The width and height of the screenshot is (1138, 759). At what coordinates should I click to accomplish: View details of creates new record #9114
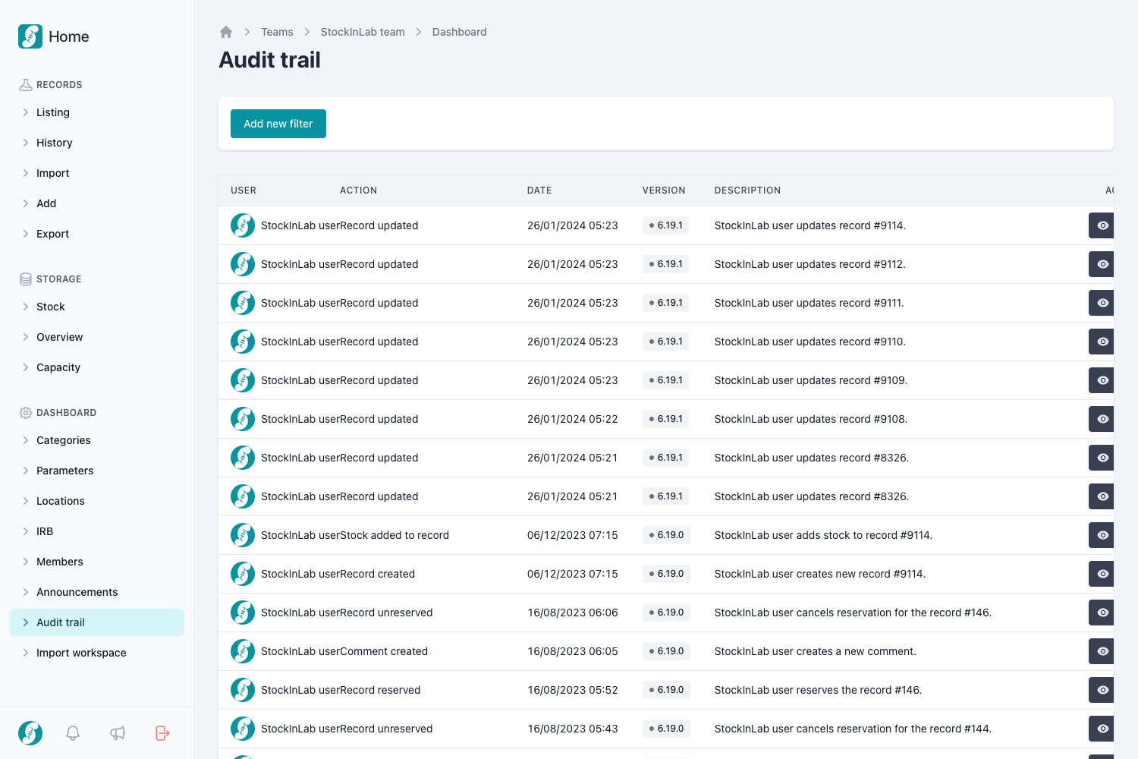pyautogui.click(x=1102, y=574)
